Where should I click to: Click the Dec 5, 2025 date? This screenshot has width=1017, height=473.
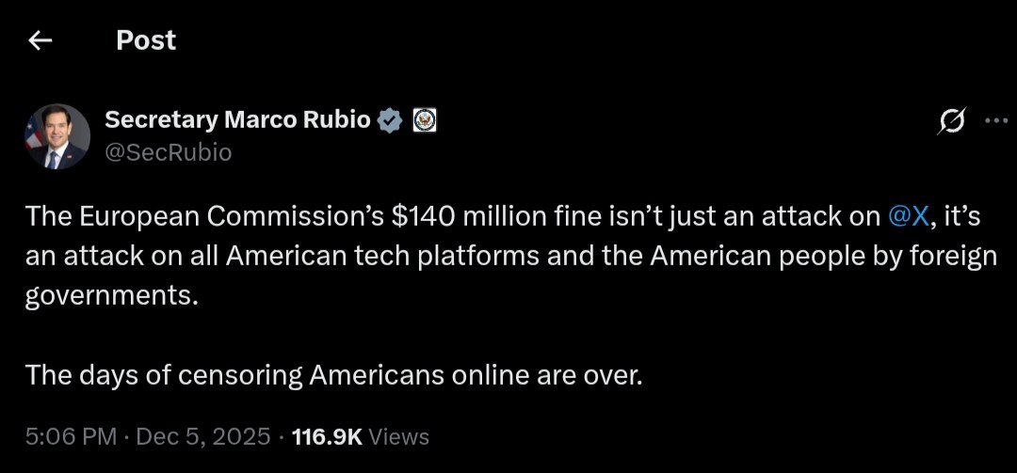203,436
